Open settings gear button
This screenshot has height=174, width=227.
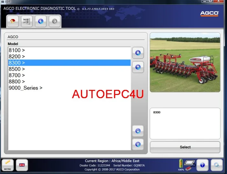(x=216, y=165)
